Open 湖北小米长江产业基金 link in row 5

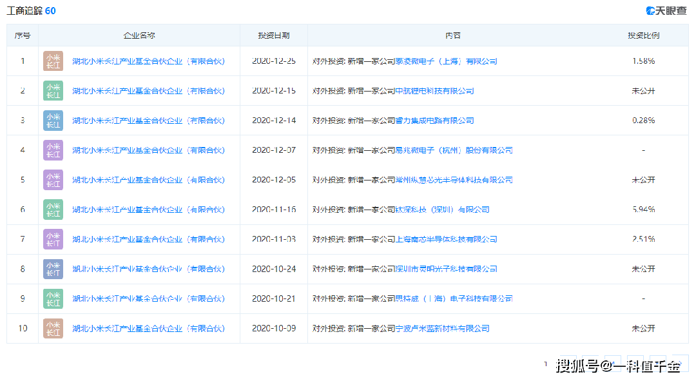click(x=148, y=180)
